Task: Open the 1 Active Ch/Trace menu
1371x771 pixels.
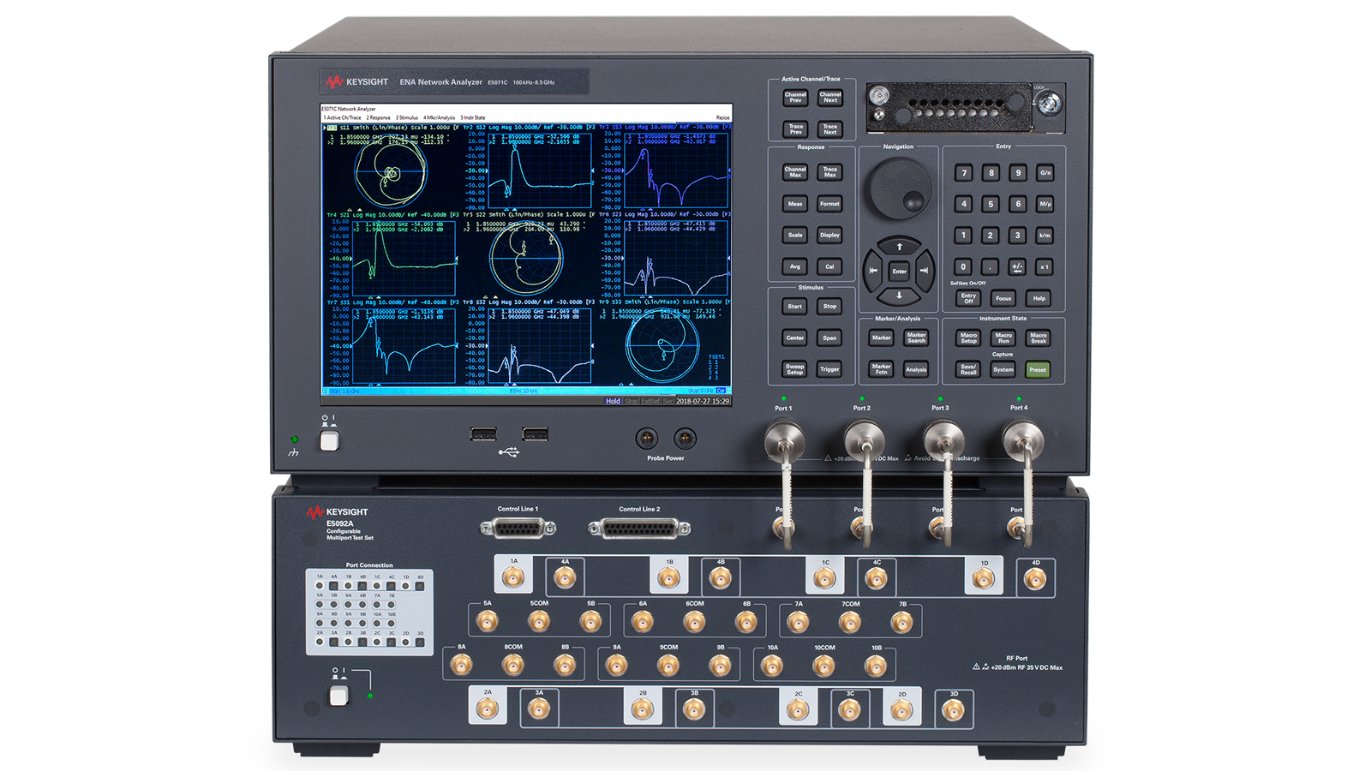Action: tap(342, 118)
